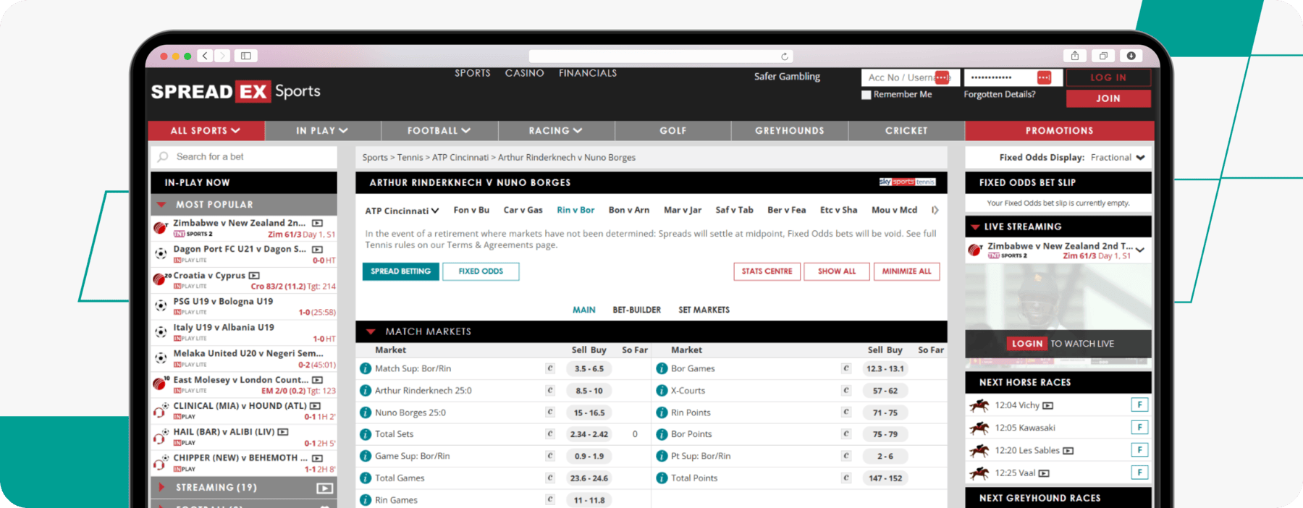
Task: Open info icon for X-Courts
Action: [x=662, y=391]
